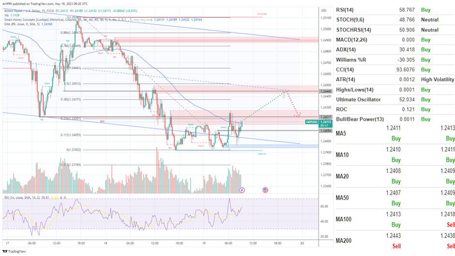Click the US flag economic event icon
Image resolution: width=455 pixels, height=256 pixels.
[265, 190]
